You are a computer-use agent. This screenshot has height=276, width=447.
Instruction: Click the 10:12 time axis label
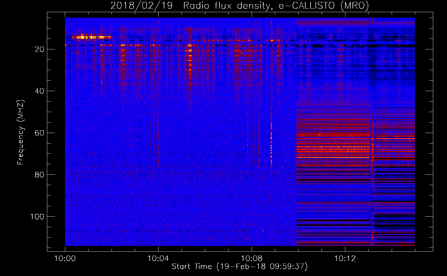click(x=345, y=259)
